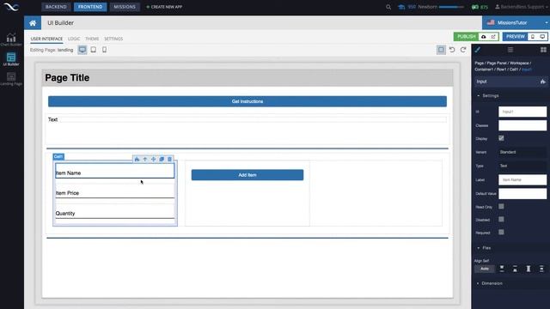Open the Logic tab
The height and width of the screenshot is (309, 550).
pyautogui.click(x=74, y=39)
